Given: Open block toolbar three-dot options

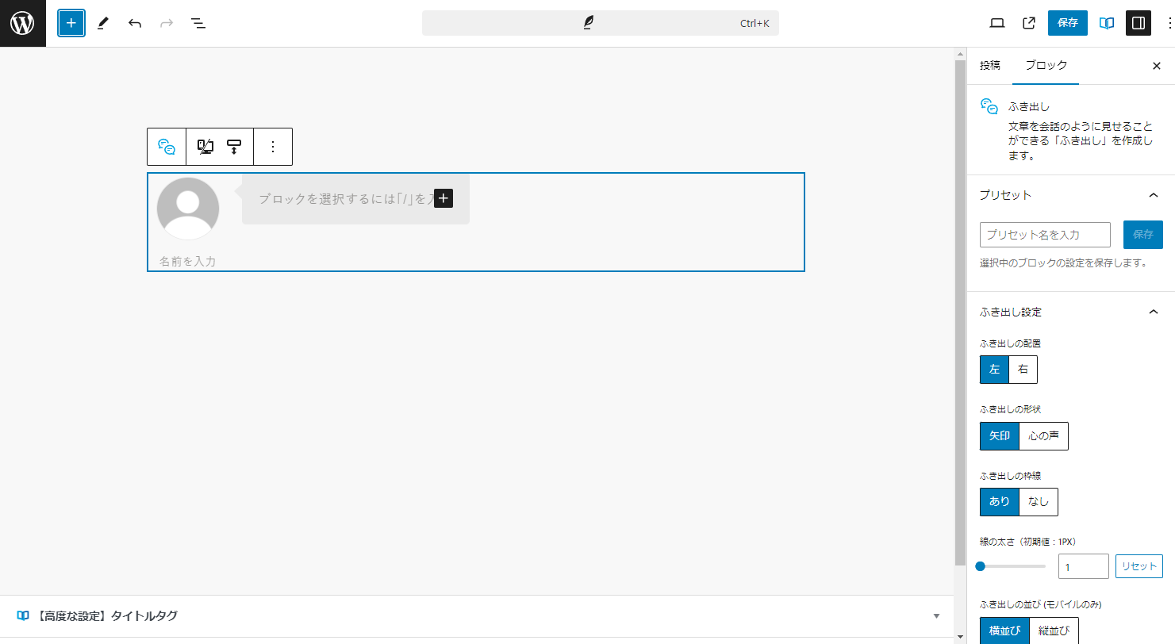Looking at the screenshot, I should tap(273, 147).
